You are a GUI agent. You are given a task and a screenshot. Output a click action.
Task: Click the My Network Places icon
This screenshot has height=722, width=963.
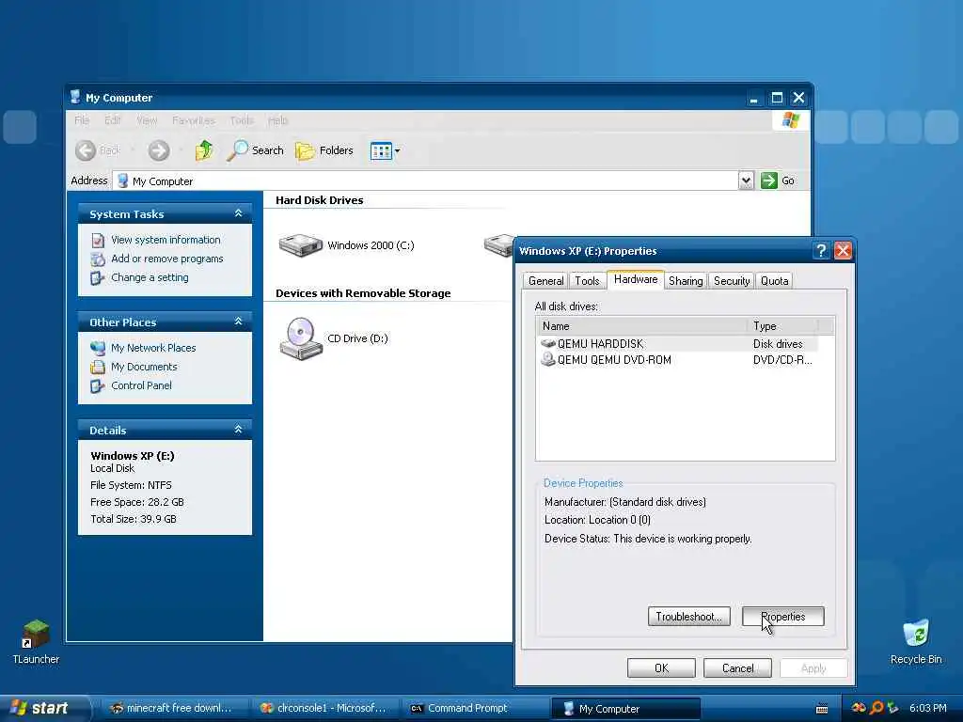(98, 348)
